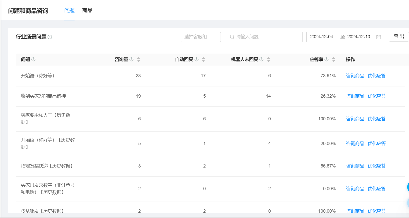Click info icon next to 问题 column header
This screenshot has width=409, height=218.
(x=33, y=59)
